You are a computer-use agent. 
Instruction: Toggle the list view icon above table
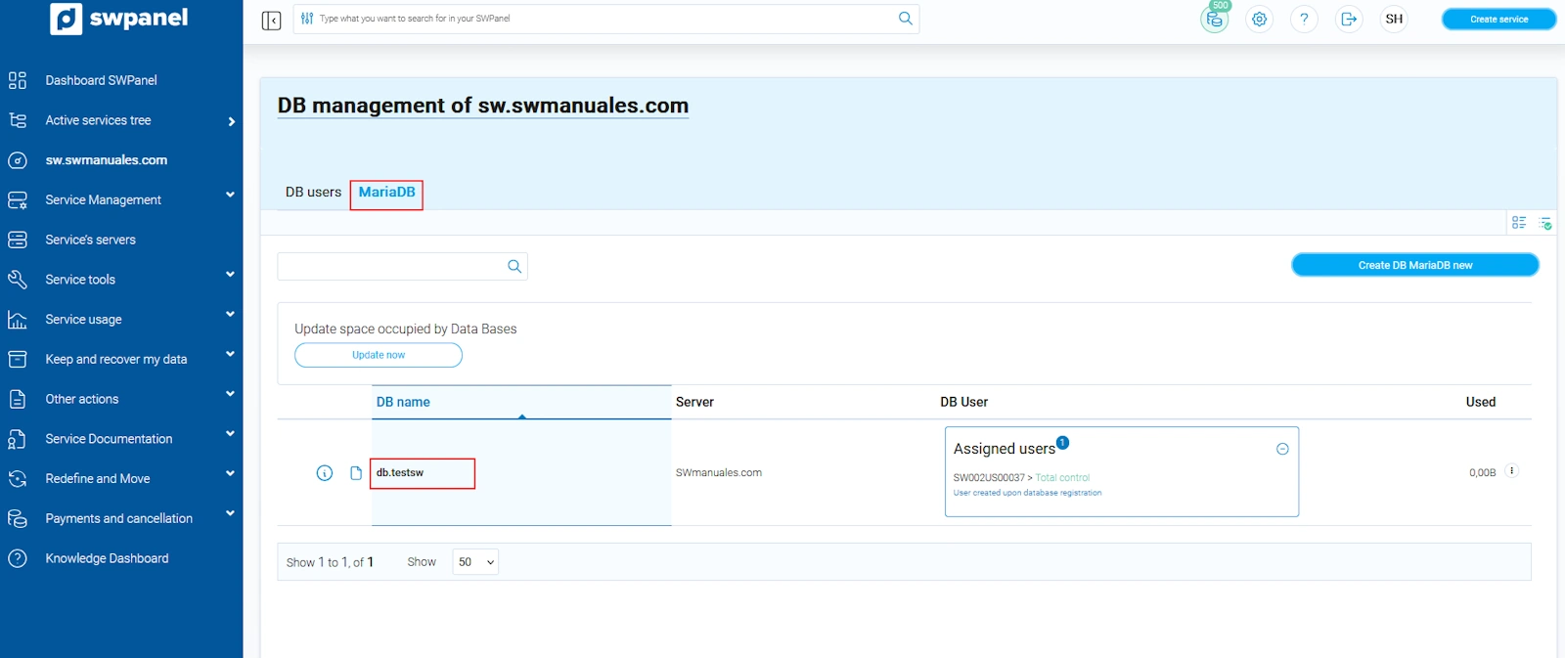pyautogui.click(x=1519, y=223)
